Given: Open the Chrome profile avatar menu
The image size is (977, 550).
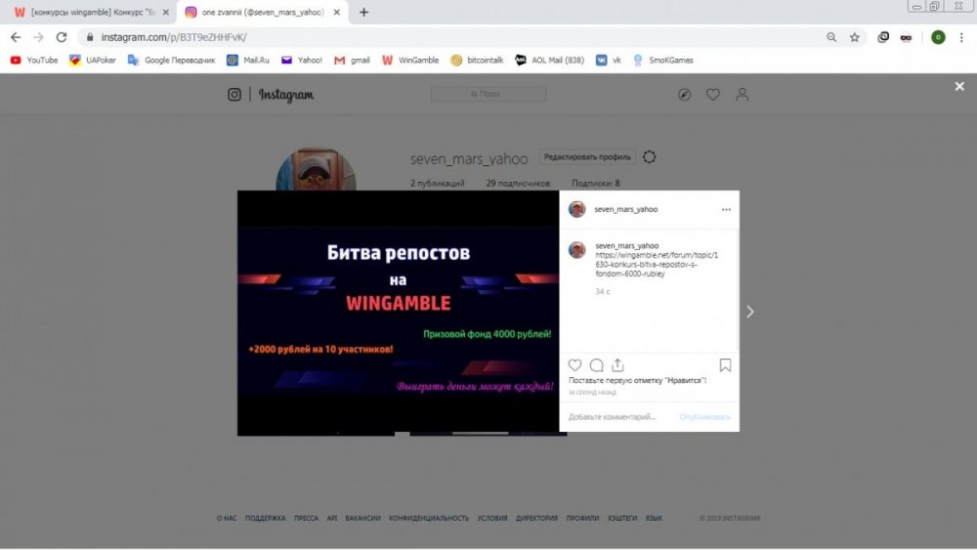Looking at the screenshot, I should coord(938,37).
